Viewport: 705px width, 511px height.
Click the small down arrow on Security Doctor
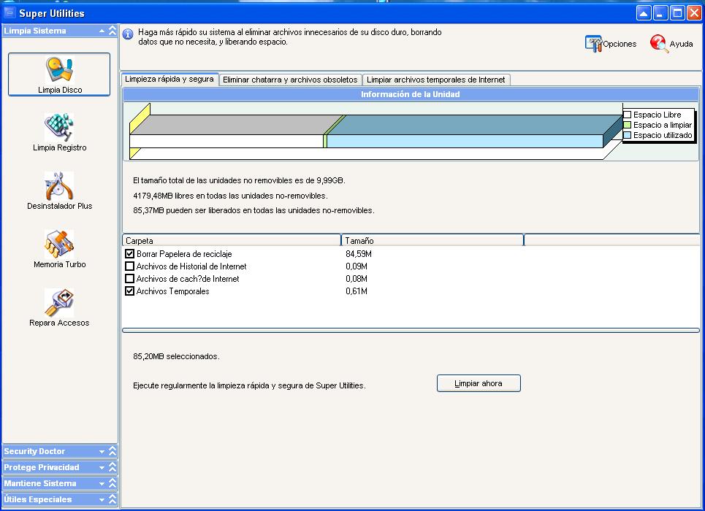pos(102,451)
